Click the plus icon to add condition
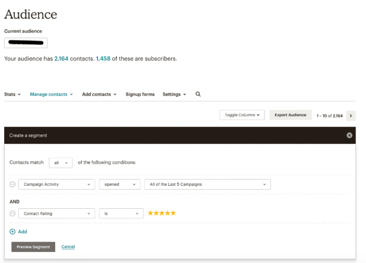Viewport: 366px width, 263px height. (x=12, y=232)
